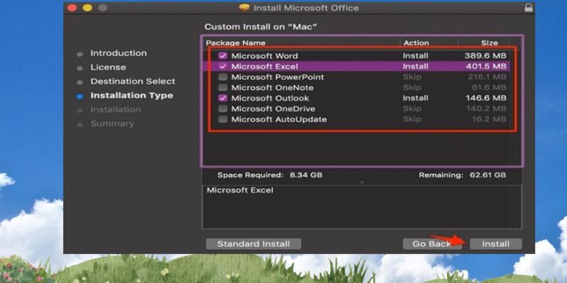This screenshot has width=567, height=283.
Task: Uncheck the Microsoft Word checkbox
Action: (223, 56)
